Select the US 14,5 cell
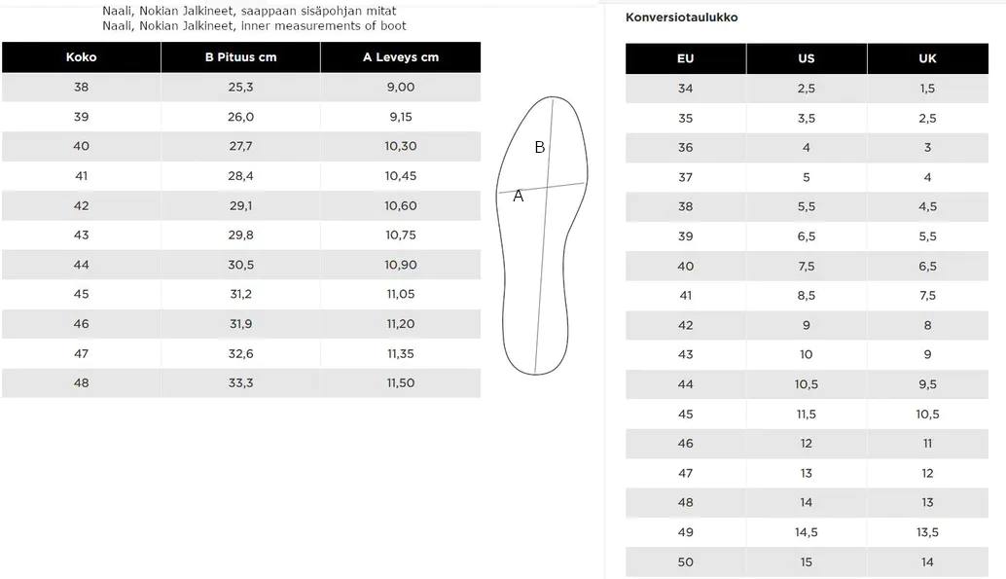Screen dimensions: 1006x579 pyautogui.click(x=806, y=532)
